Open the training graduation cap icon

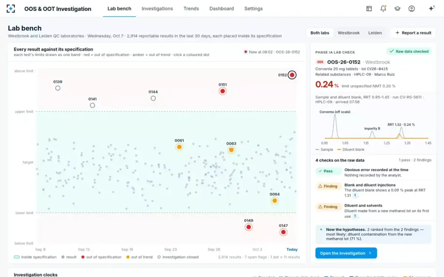click(397, 8)
